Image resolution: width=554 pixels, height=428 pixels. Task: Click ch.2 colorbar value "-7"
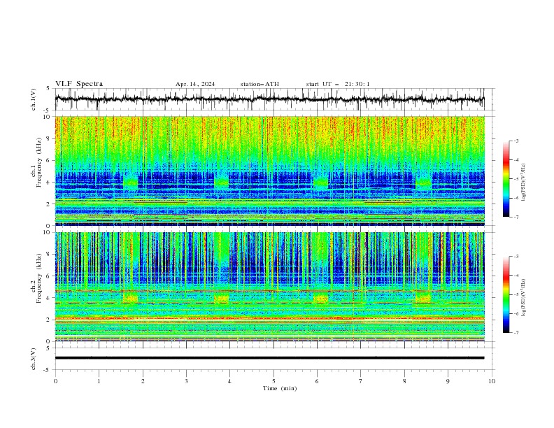pos(516,333)
